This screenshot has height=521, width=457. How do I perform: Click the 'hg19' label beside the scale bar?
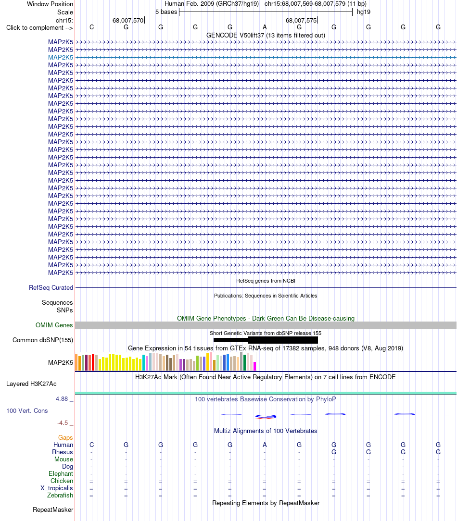pyautogui.click(x=364, y=12)
